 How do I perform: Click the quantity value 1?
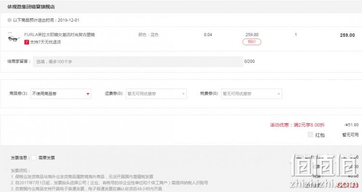coord(296,35)
